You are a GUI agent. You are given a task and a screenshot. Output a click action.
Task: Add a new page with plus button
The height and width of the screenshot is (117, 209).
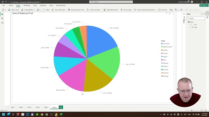(x=61, y=107)
